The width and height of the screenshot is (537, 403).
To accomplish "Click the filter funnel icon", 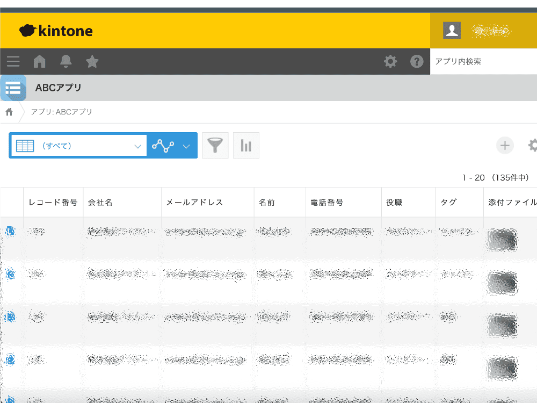I will [x=215, y=146].
